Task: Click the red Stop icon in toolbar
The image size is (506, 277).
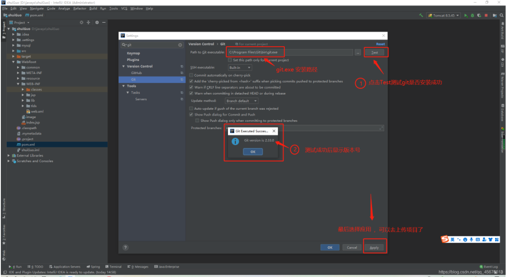Action: click(486, 16)
